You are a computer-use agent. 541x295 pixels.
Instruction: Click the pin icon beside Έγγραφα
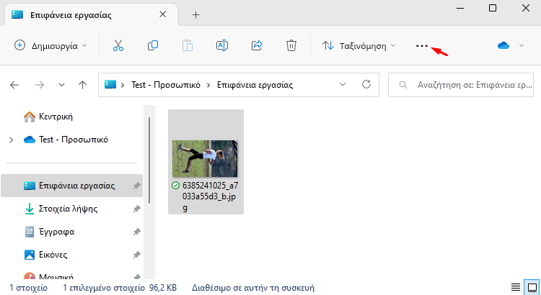(136, 232)
